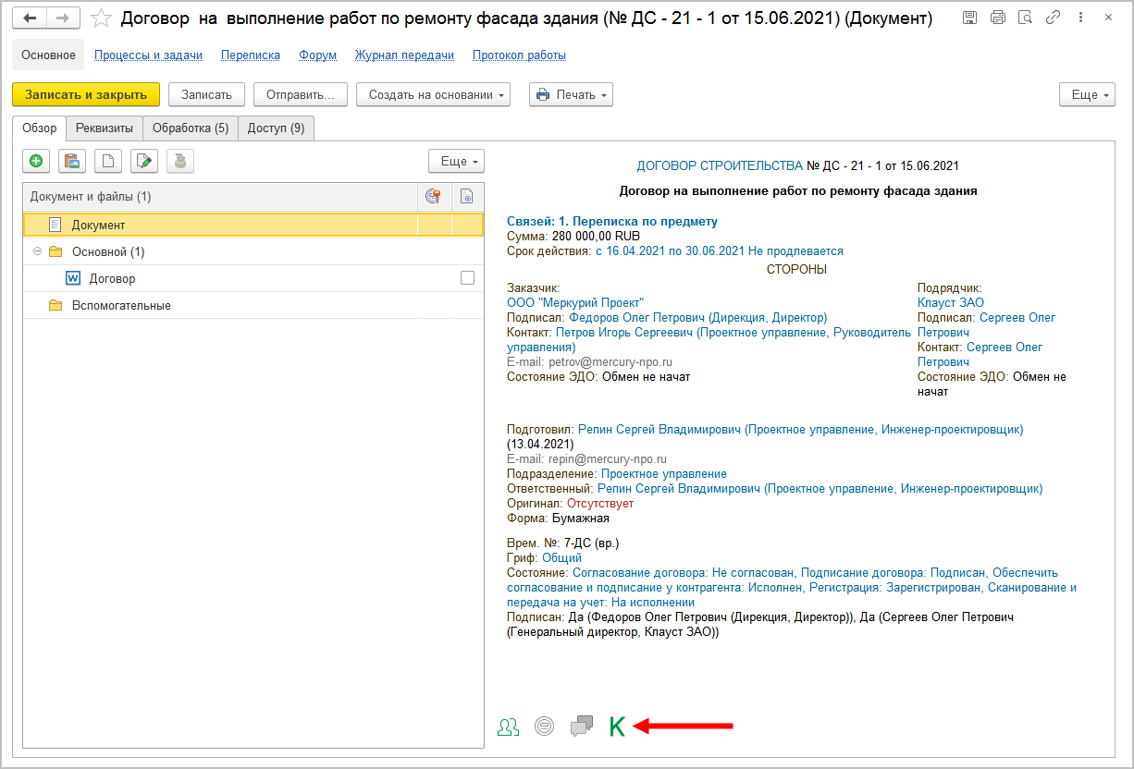Click the Документ и файлы (1) column header
Screen dimensions: 1134x769
220,196
